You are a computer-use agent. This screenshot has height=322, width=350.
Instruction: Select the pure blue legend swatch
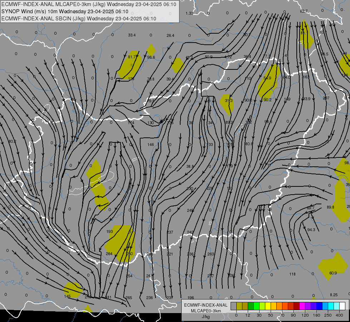(319, 306)
